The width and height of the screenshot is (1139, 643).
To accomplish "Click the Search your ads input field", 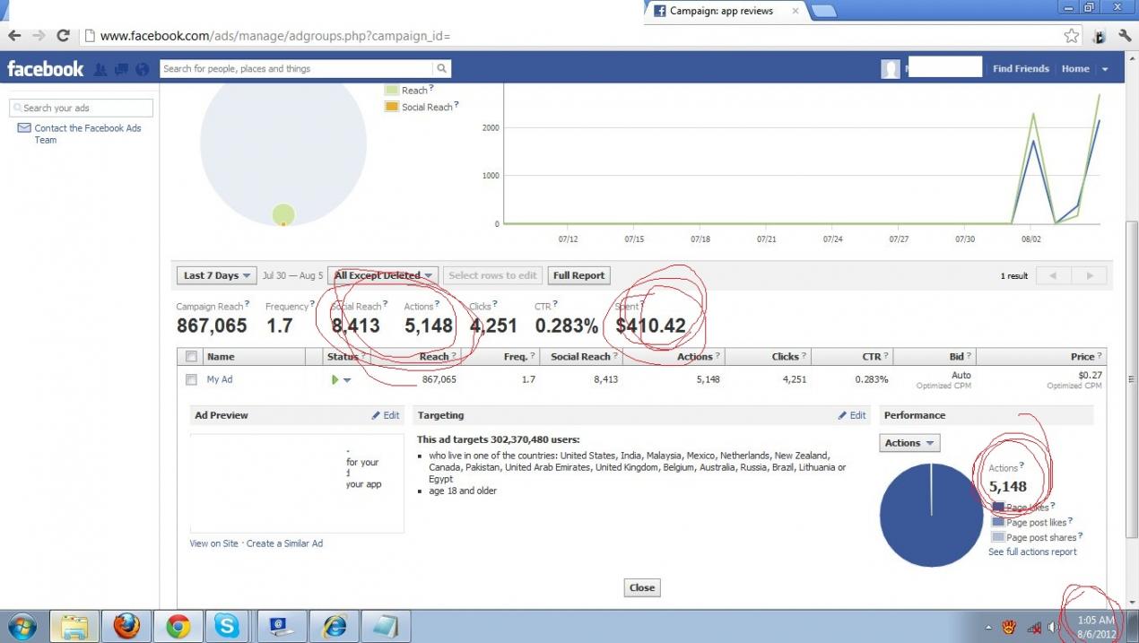I will point(81,108).
